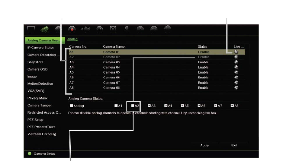Open the V-stream Encoding menu item

[x=42, y=134]
